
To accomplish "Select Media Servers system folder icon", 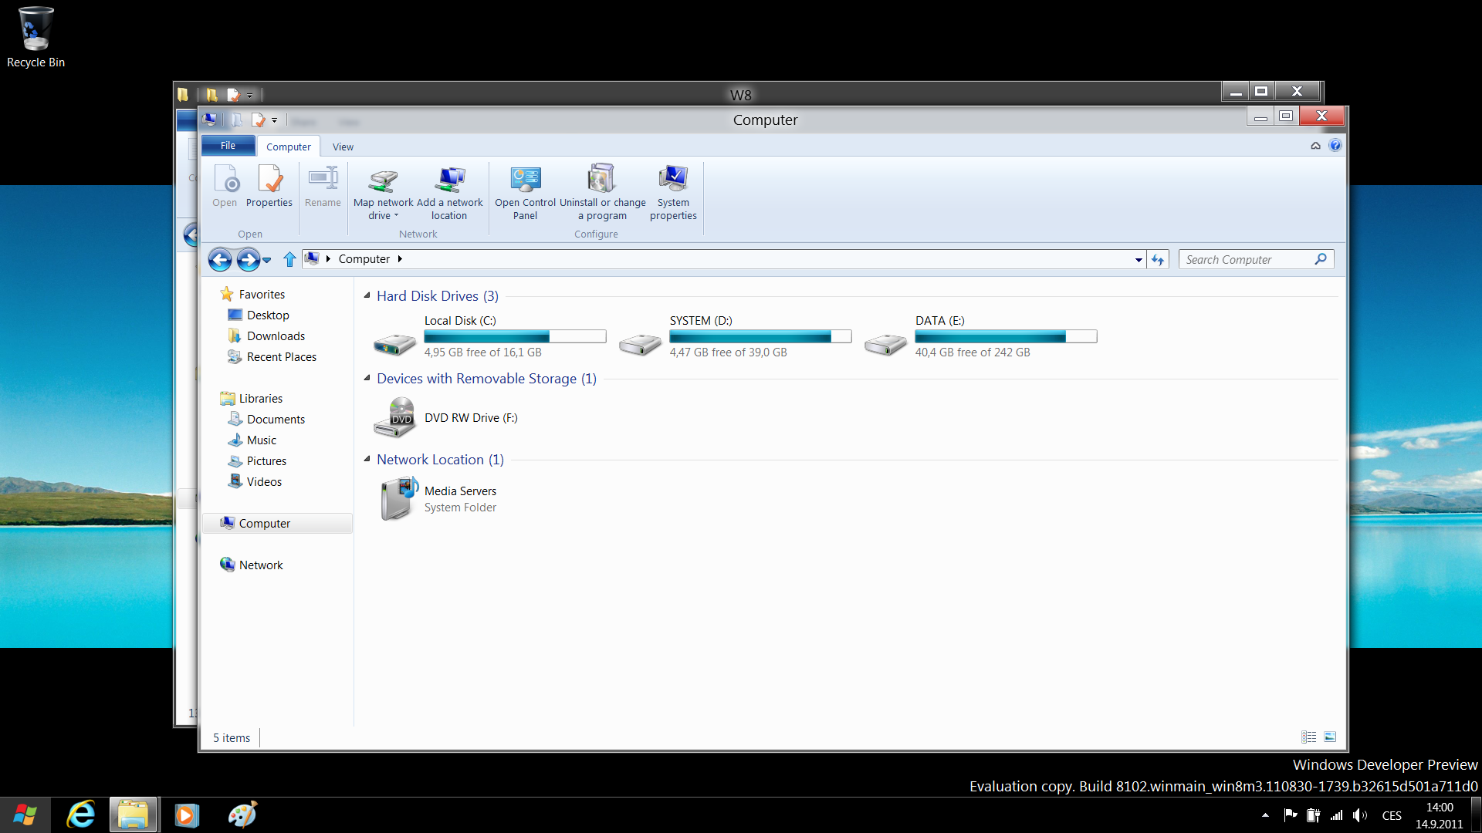I will [399, 498].
